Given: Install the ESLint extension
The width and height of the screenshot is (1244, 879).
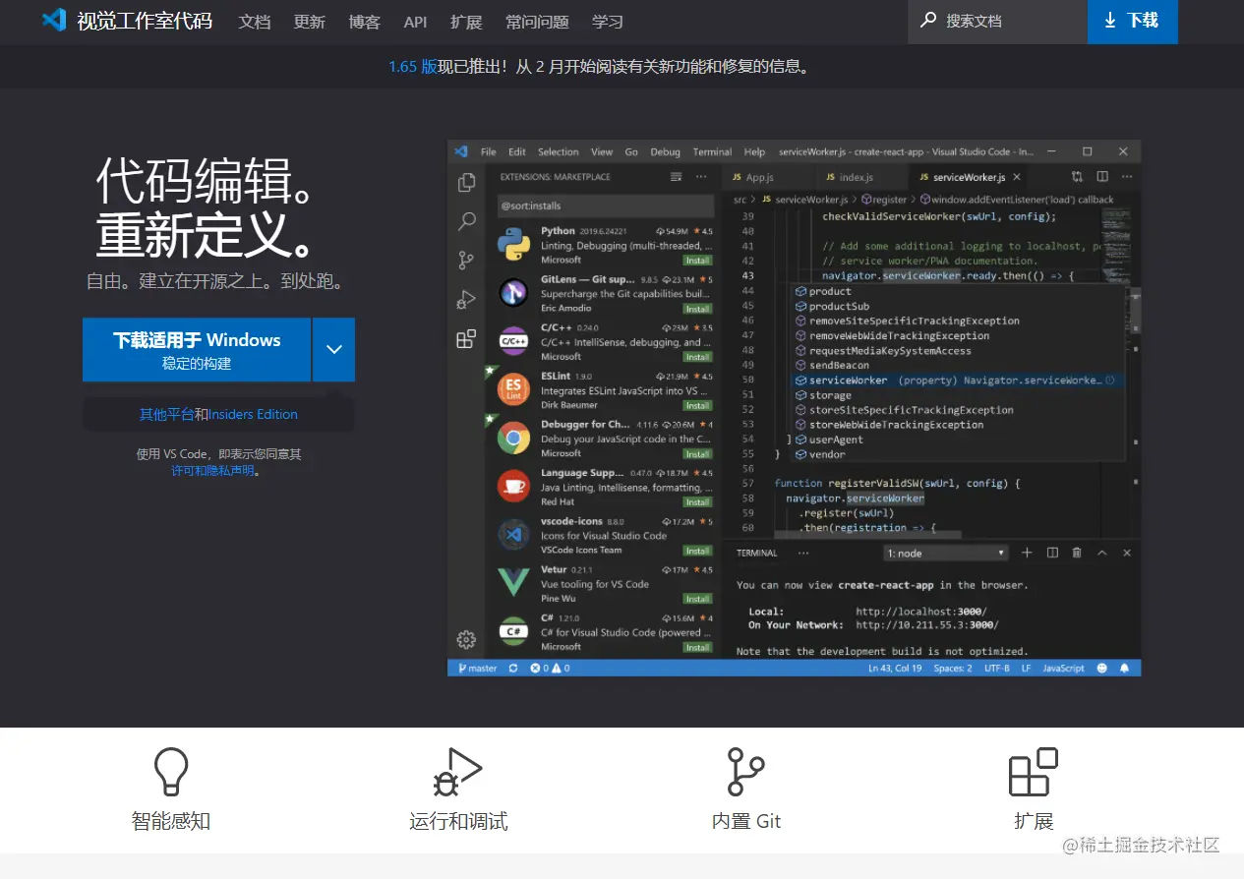Looking at the screenshot, I should [x=697, y=405].
